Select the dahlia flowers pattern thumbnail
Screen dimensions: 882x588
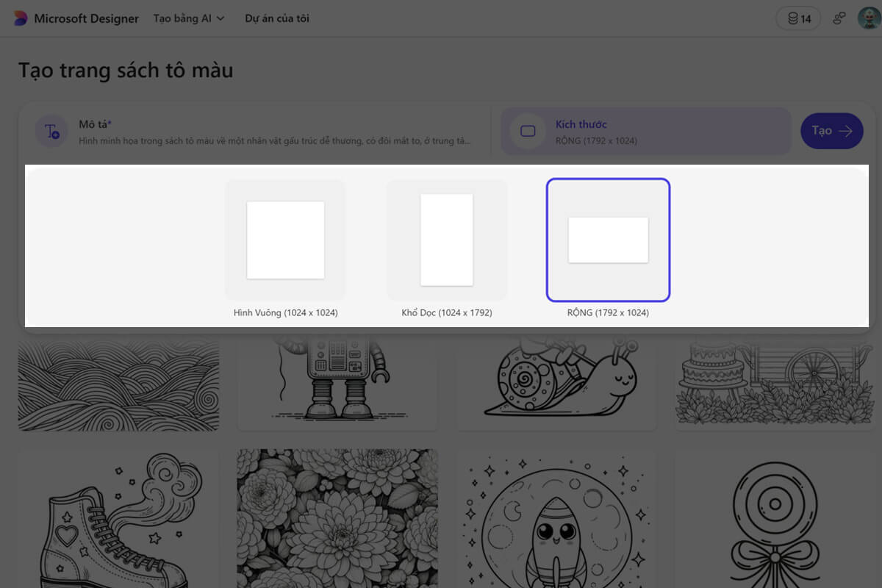point(337,518)
